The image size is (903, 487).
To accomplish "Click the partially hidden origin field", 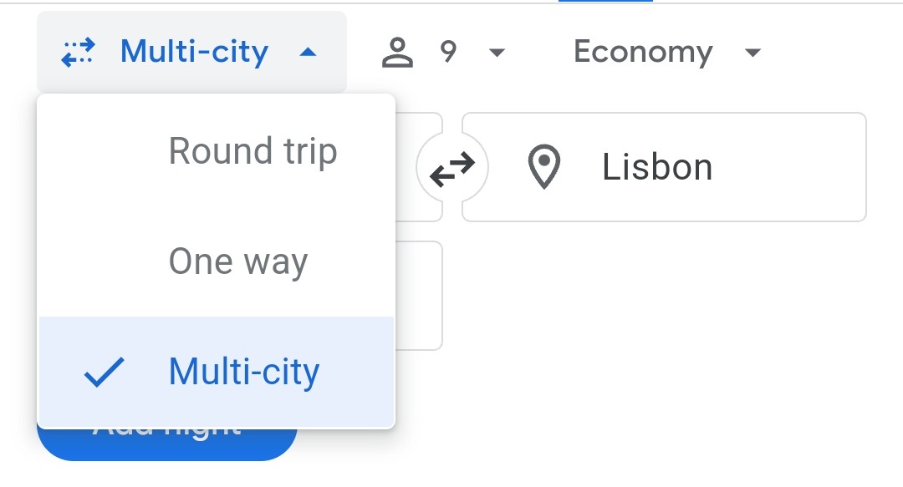I will (419, 167).
